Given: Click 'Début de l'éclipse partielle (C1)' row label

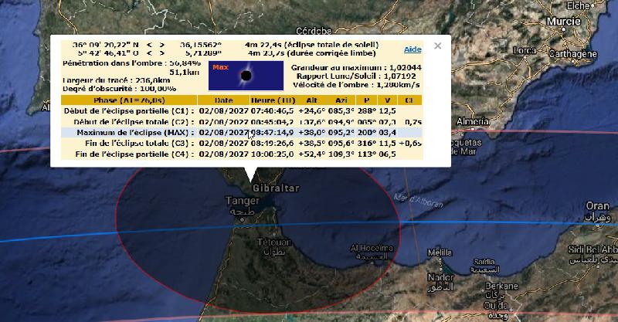Looking at the screenshot, I should click(x=129, y=111).
